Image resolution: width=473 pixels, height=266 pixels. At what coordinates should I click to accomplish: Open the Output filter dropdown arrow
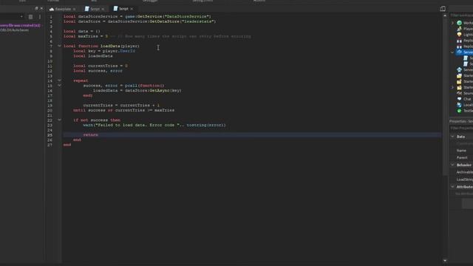[21, 17]
